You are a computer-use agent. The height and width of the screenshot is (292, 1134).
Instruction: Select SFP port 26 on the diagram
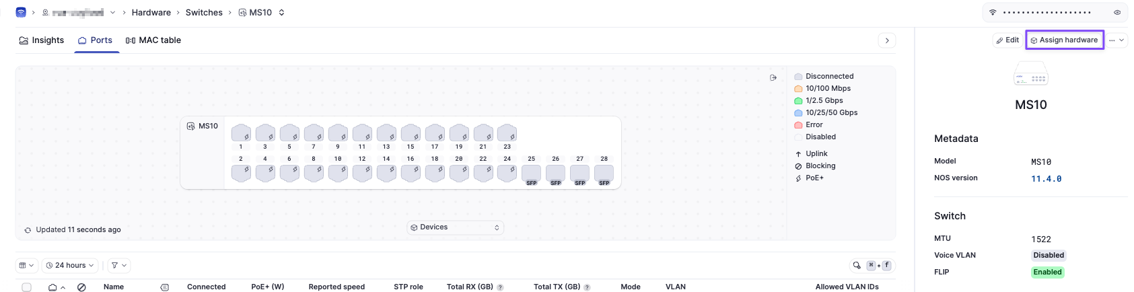(x=555, y=174)
